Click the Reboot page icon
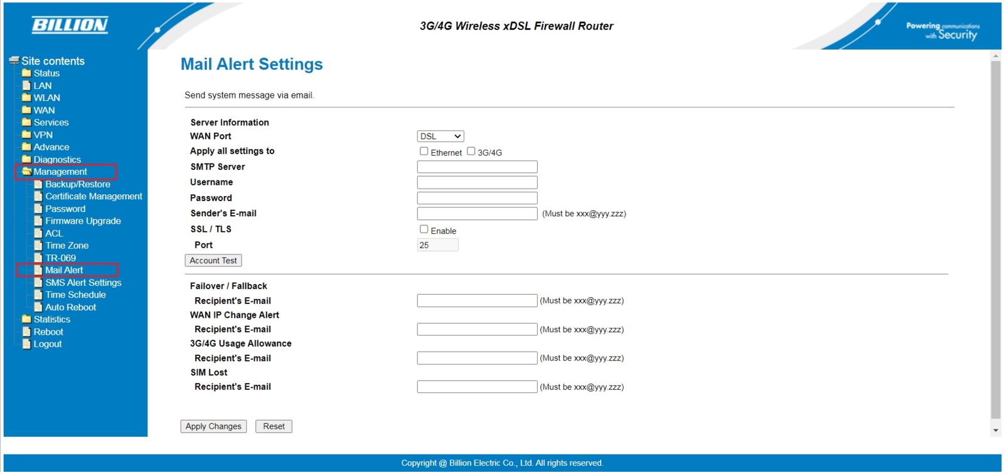 [26, 332]
